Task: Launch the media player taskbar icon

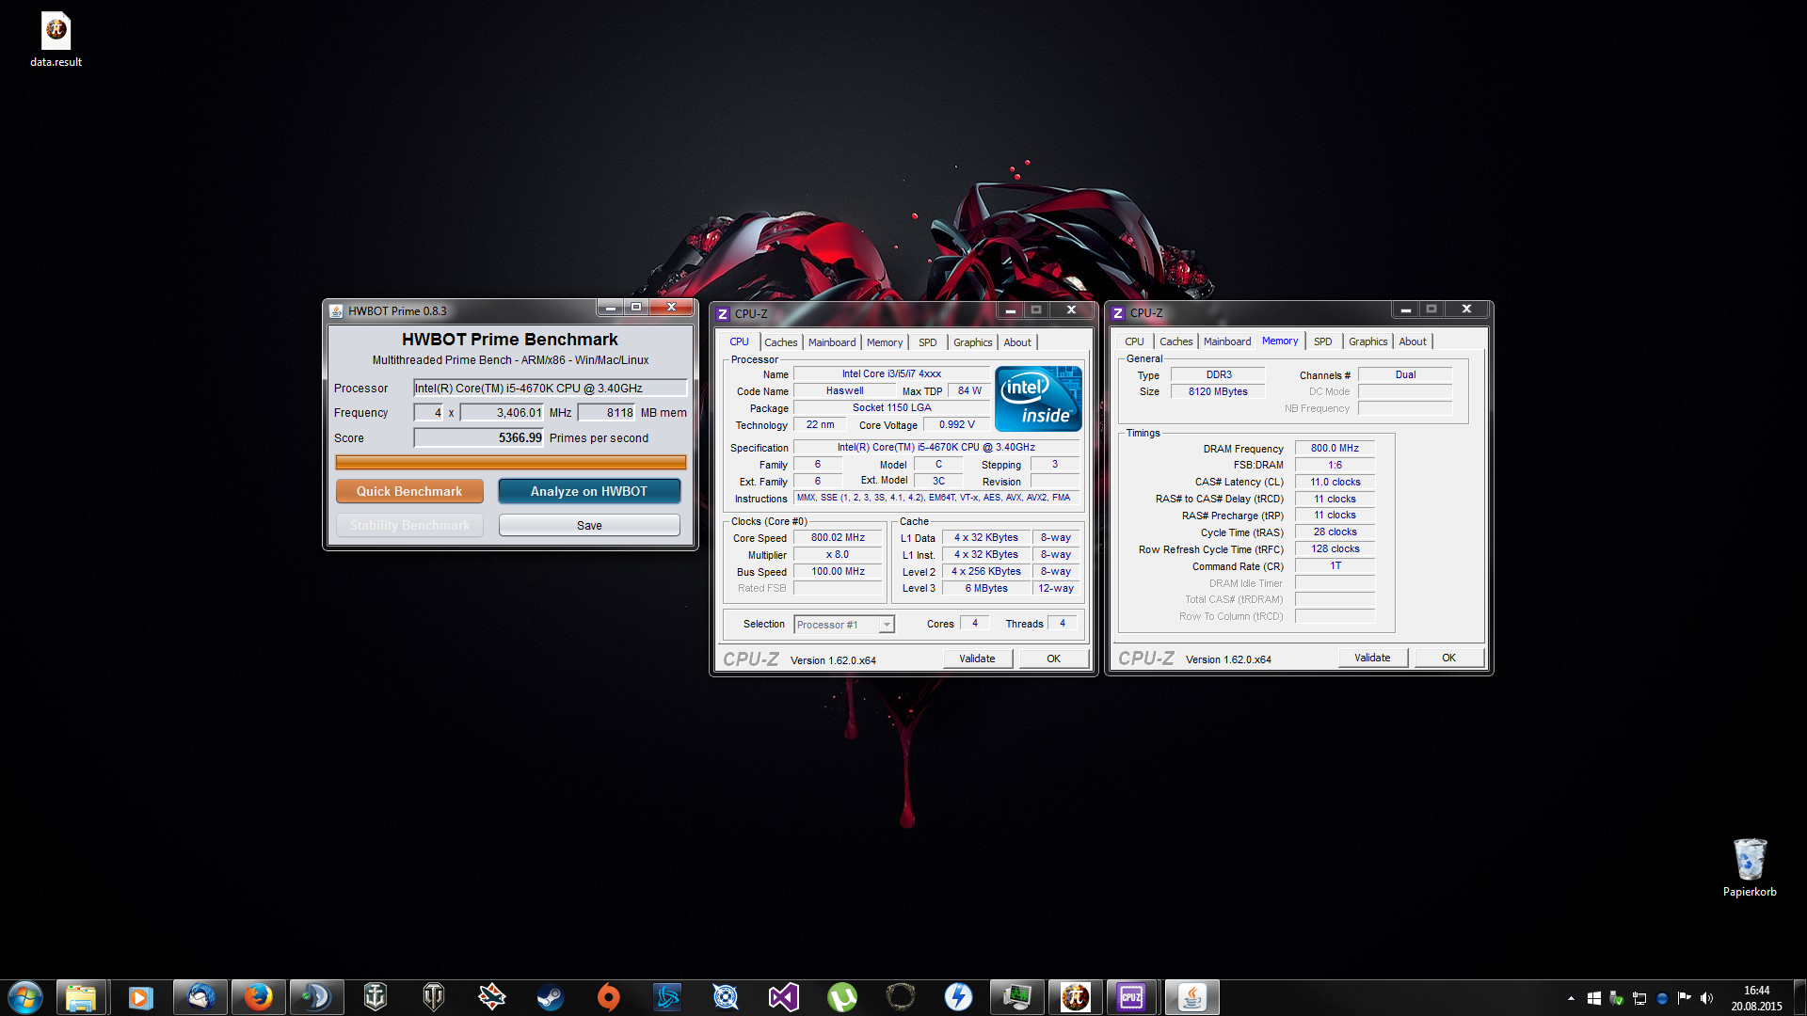Action: coord(140,997)
